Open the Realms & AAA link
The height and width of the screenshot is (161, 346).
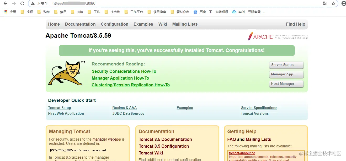125,108
